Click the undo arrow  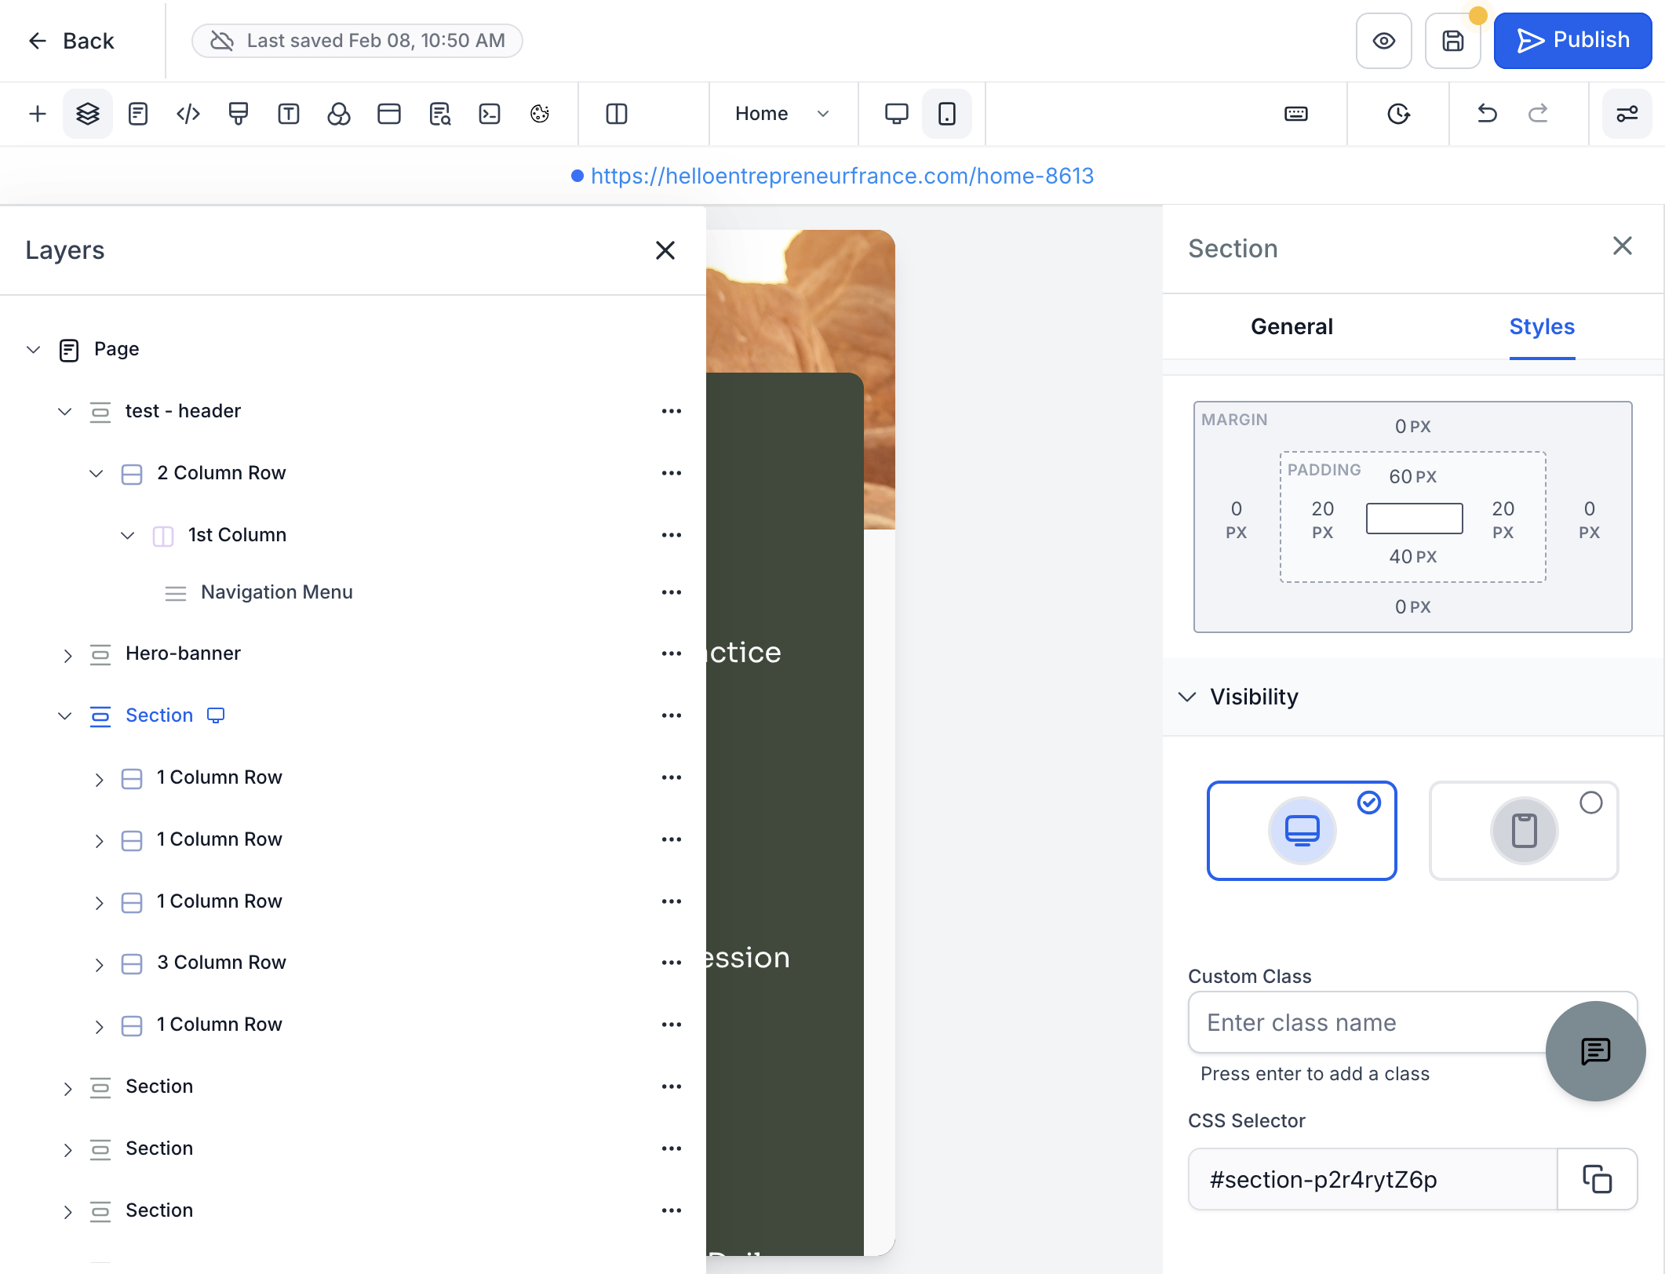1487,114
